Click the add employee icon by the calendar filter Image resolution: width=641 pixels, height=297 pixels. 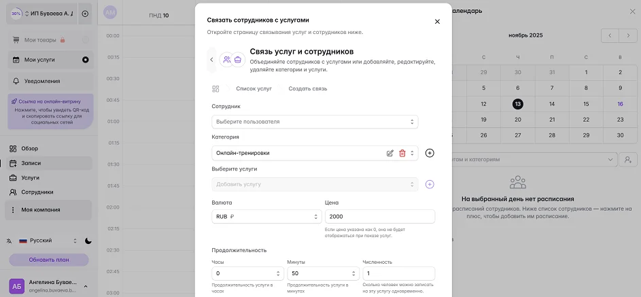pyautogui.click(x=629, y=160)
